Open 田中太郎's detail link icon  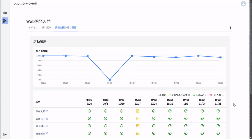tap(47, 111)
